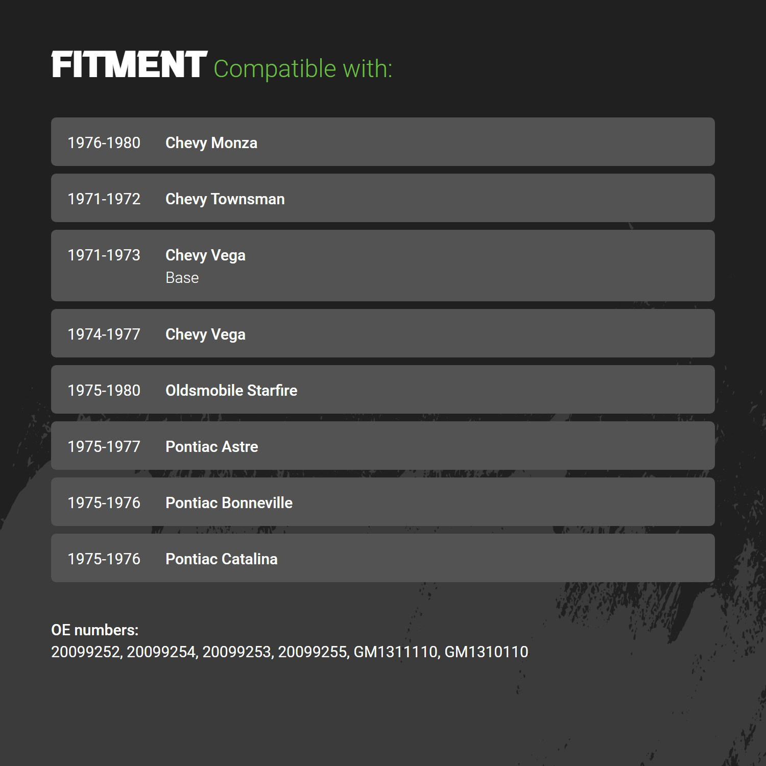
Task: Click OE number 20099252
Action: coord(85,652)
